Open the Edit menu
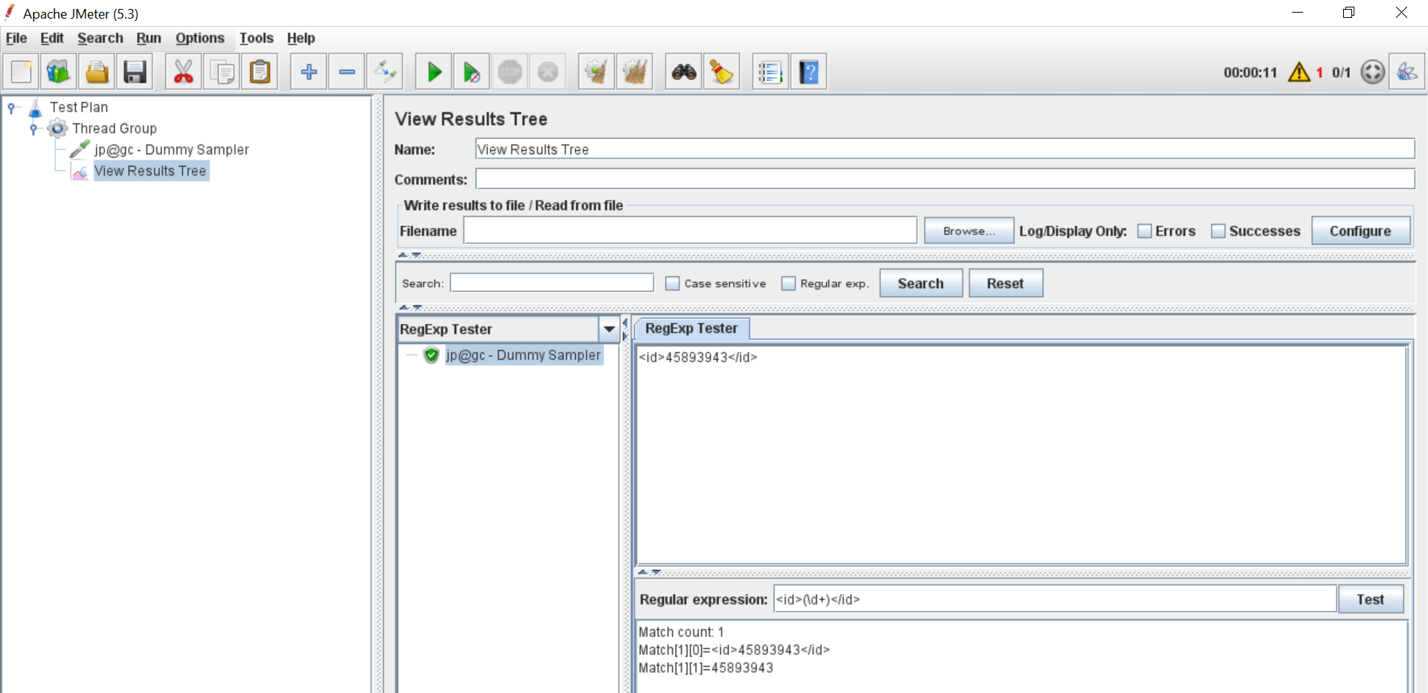Screen dimensions: 1428x693 coord(51,38)
